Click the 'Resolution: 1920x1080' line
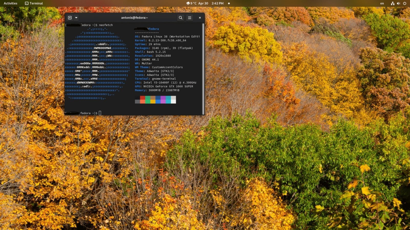The height and width of the screenshot is (230, 410). (x=153, y=56)
